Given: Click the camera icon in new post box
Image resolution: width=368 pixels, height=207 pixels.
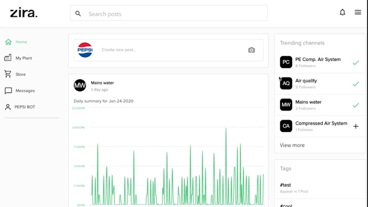Looking at the screenshot, I should point(251,50).
